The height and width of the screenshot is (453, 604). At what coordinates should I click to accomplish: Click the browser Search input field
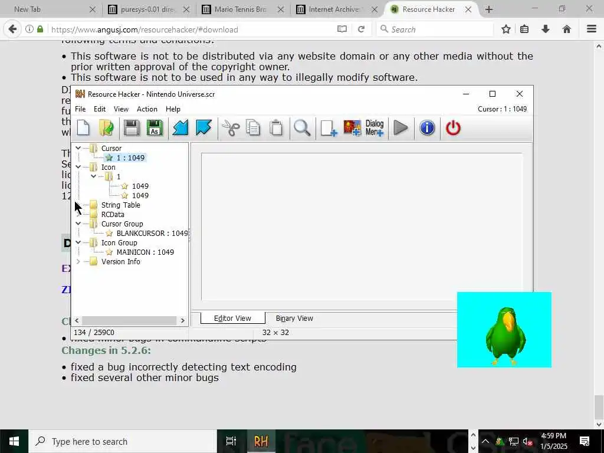(x=435, y=29)
